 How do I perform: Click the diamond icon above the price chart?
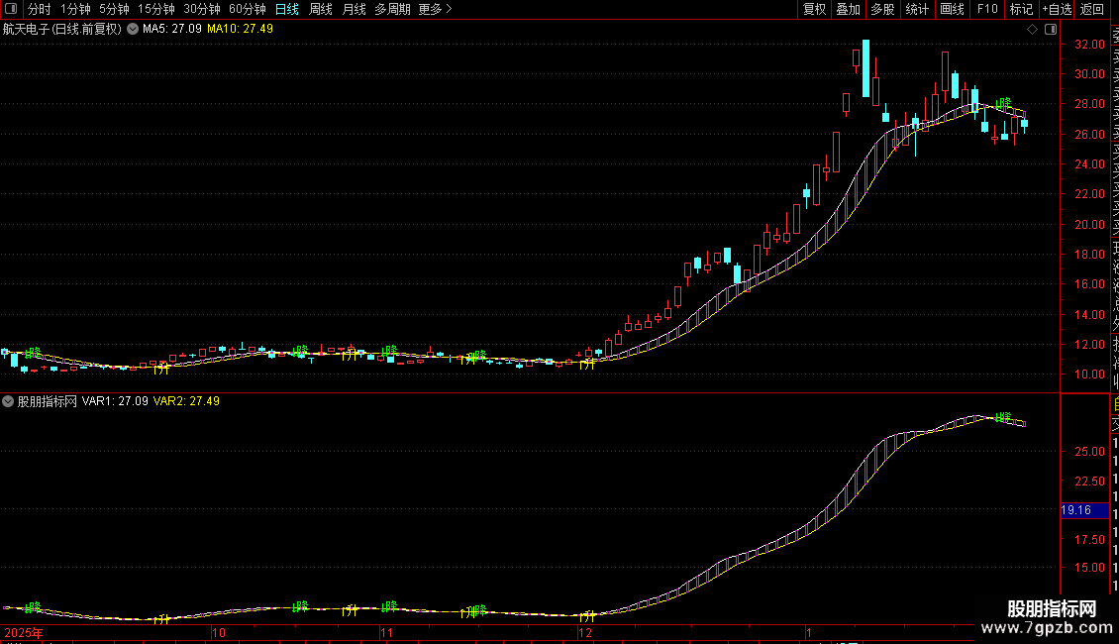point(1032,30)
